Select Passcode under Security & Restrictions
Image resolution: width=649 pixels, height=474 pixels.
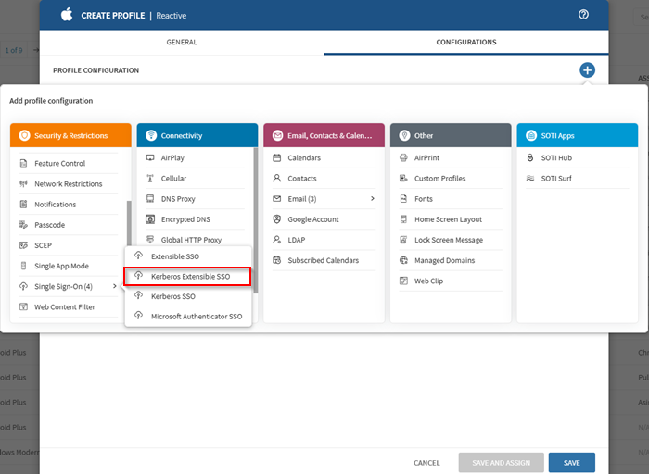49,225
